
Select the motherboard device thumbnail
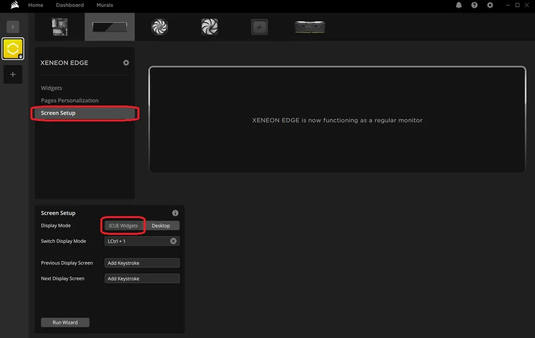(x=60, y=27)
